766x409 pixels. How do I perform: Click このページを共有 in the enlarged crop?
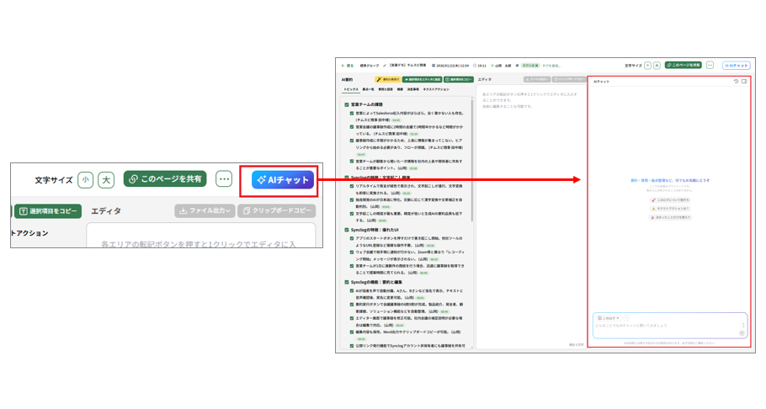point(165,179)
